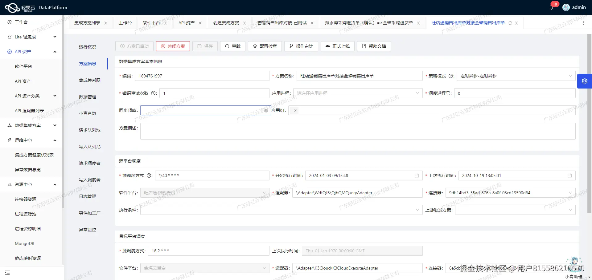Open calendar icon for 上次执行时间
The height and width of the screenshot is (280, 592).
click(x=570, y=175)
